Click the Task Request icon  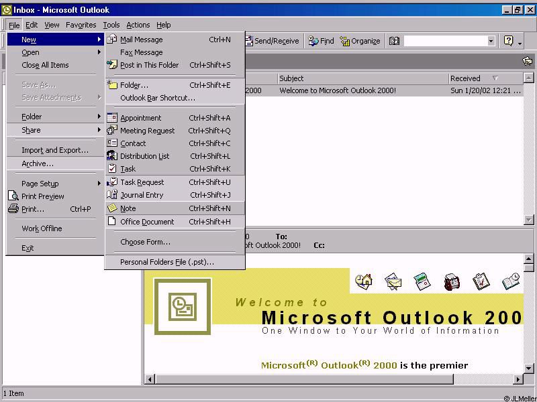point(112,182)
